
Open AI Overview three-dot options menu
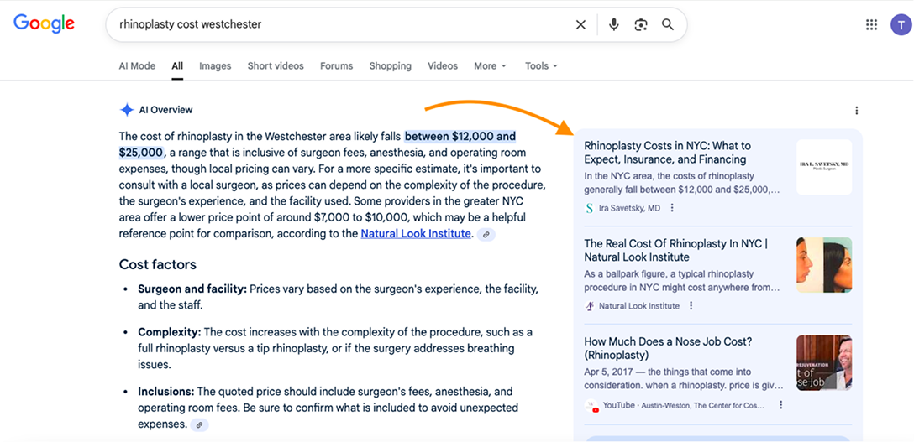(x=857, y=111)
